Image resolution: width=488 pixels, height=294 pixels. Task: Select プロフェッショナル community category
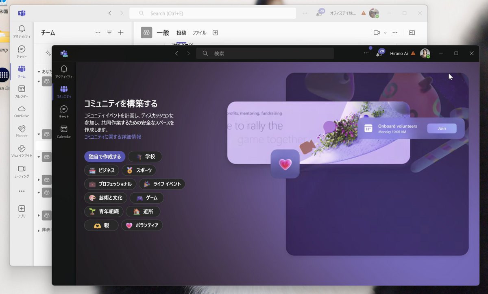coord(110,184)
